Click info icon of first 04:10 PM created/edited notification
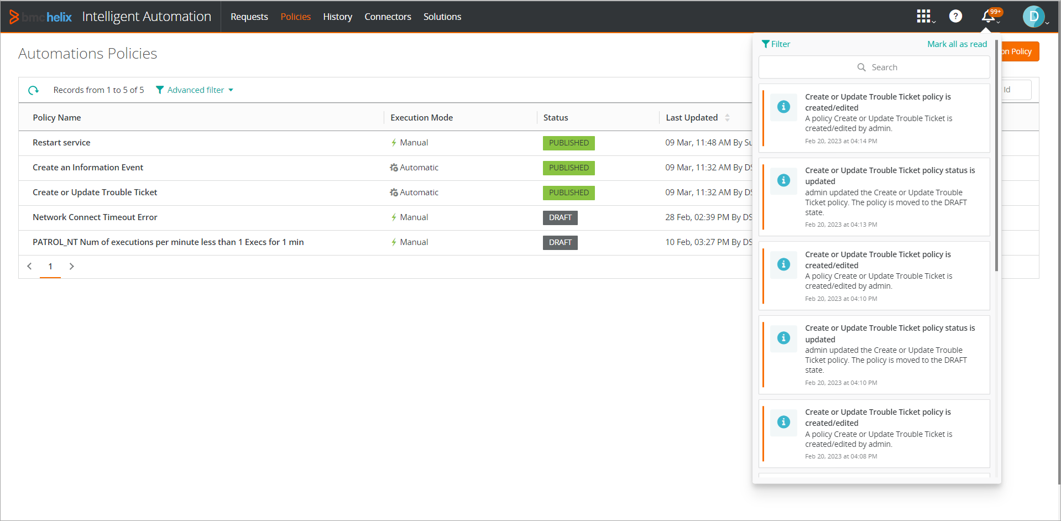Viewport: 1061px width, 521px height. 783,264
